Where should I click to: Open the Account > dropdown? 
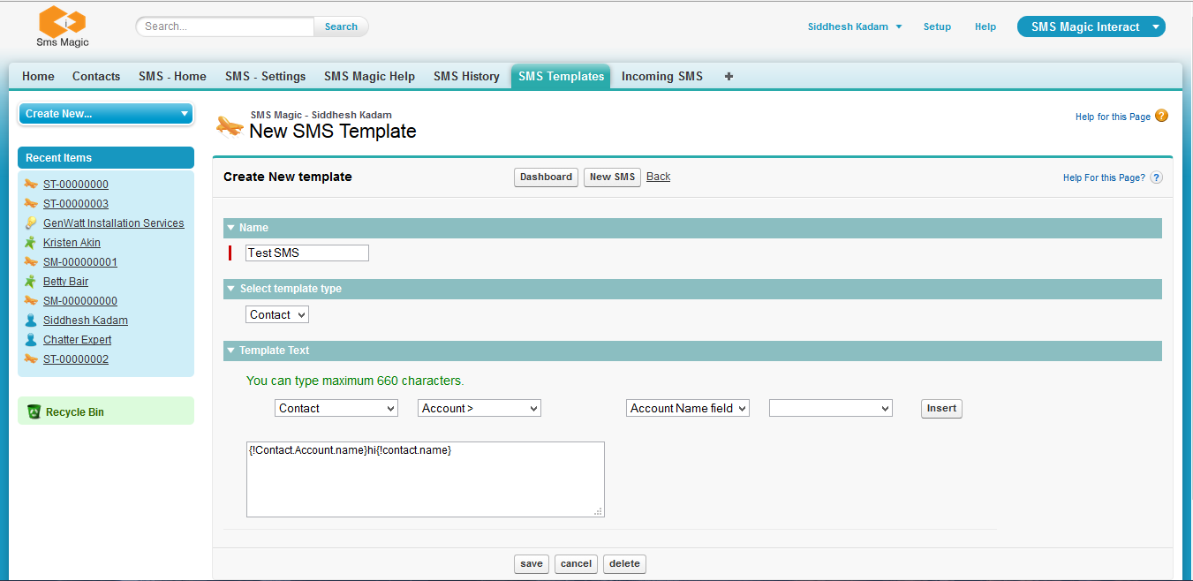[x=479, y=409]
